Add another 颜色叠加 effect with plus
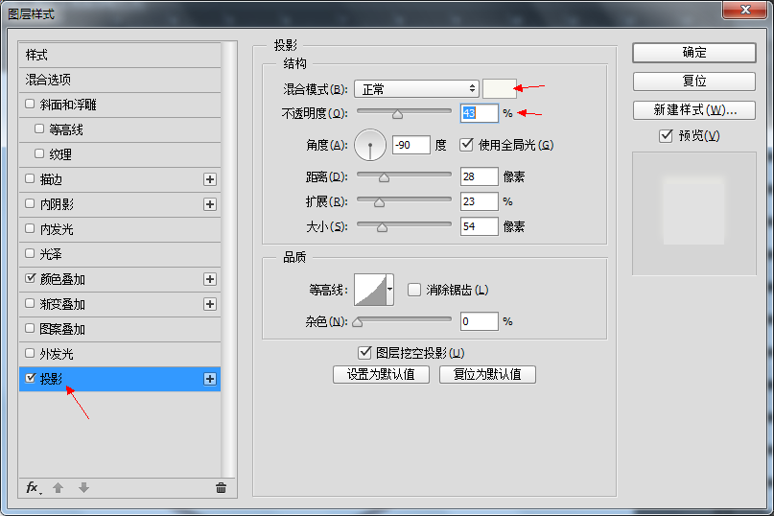The image size is (774, 516). (x=210, y=279)
